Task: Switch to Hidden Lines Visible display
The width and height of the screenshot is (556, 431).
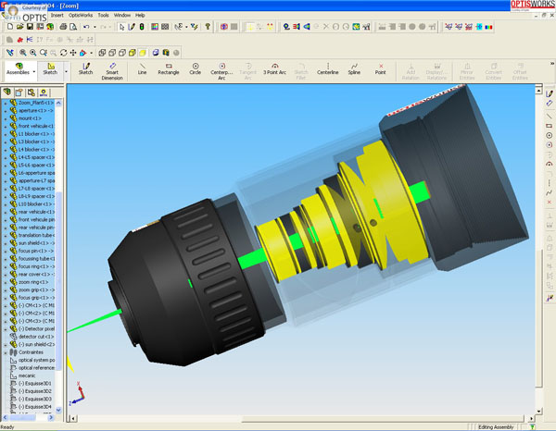Action: 112,53
